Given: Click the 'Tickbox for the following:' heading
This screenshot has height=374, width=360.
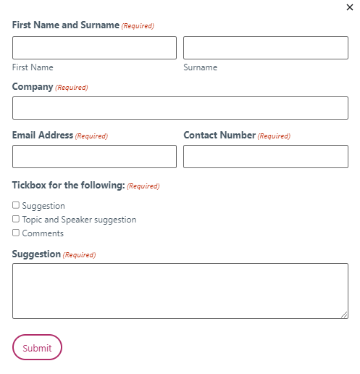Looking at the screenshot, I should coord(69,186).
